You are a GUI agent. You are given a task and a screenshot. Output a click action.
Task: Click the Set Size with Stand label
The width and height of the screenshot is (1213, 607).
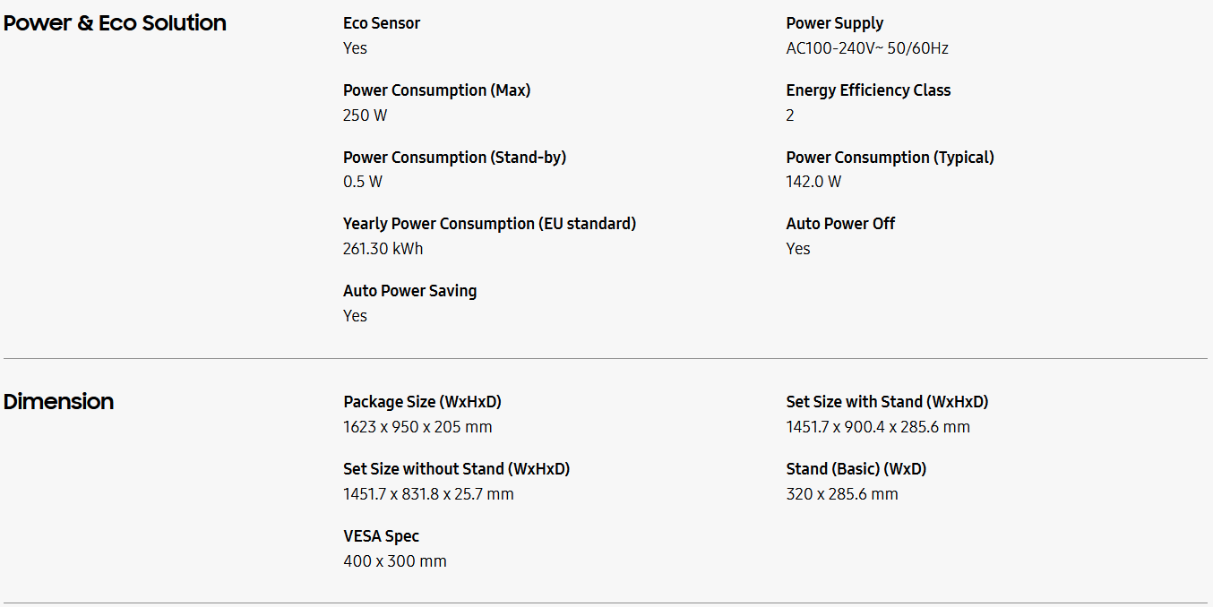887,402
